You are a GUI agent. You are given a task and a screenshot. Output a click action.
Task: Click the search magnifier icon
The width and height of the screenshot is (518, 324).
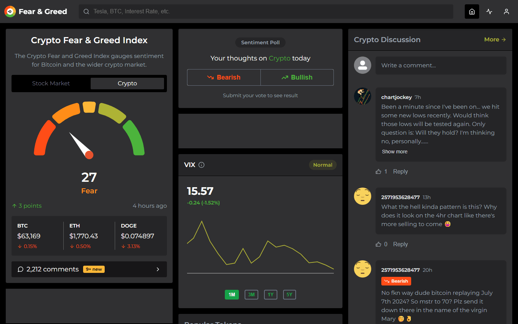[x=86, y=12]
